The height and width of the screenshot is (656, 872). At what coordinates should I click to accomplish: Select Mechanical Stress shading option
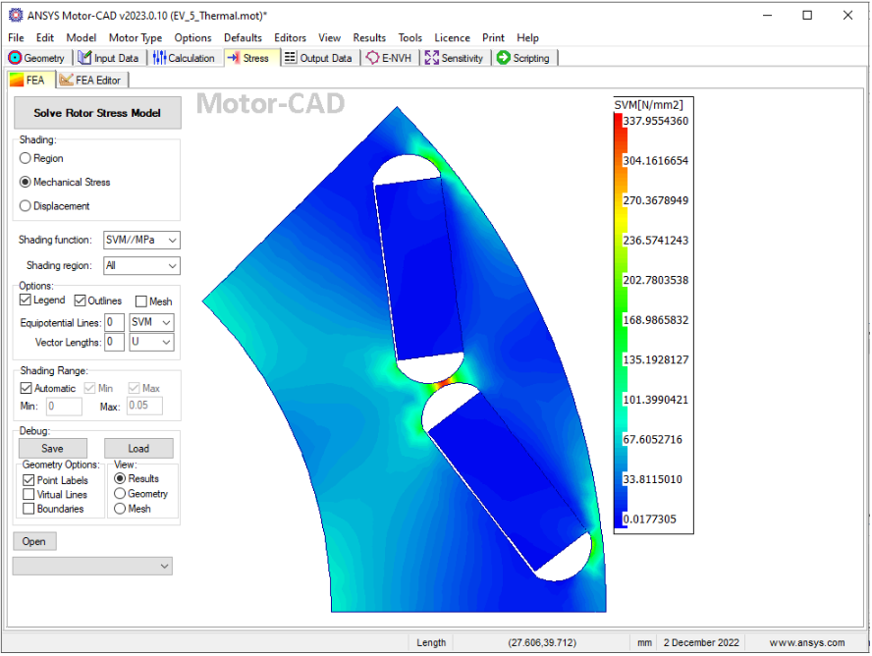tap(25, 183)
